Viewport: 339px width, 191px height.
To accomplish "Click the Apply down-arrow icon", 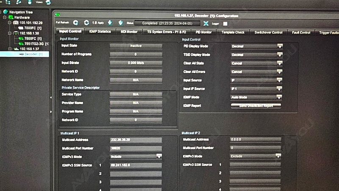I will pos(110,23).
